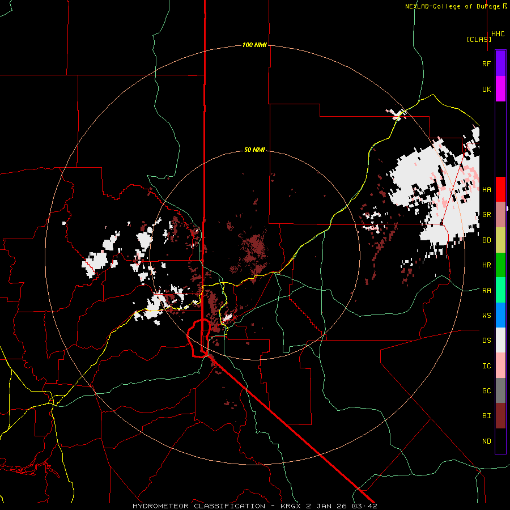Click the BI legend label
The width and height of the screenshot is (510, 510).
pos(486,416)
